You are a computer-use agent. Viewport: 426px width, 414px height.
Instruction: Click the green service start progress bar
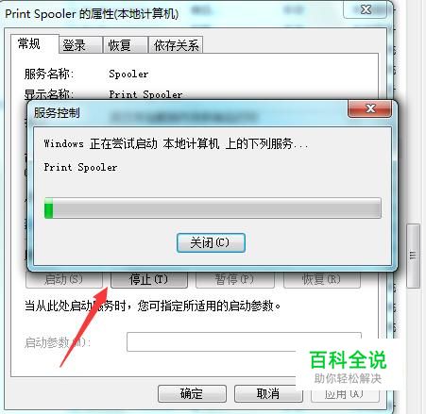point(213,207)
